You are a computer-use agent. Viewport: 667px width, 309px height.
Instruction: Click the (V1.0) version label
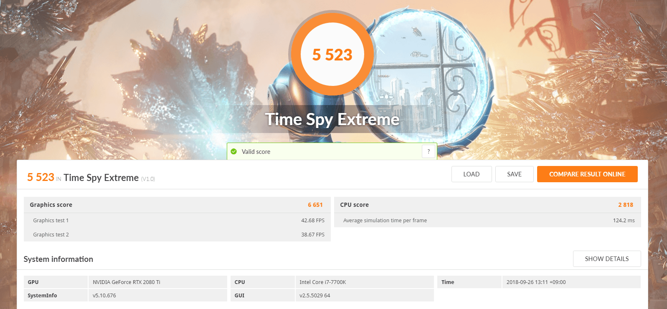click(148, 179)
